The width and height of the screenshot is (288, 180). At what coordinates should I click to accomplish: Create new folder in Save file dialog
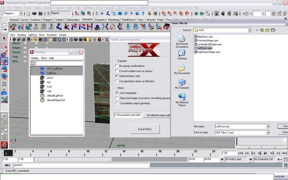coord(267,30)
